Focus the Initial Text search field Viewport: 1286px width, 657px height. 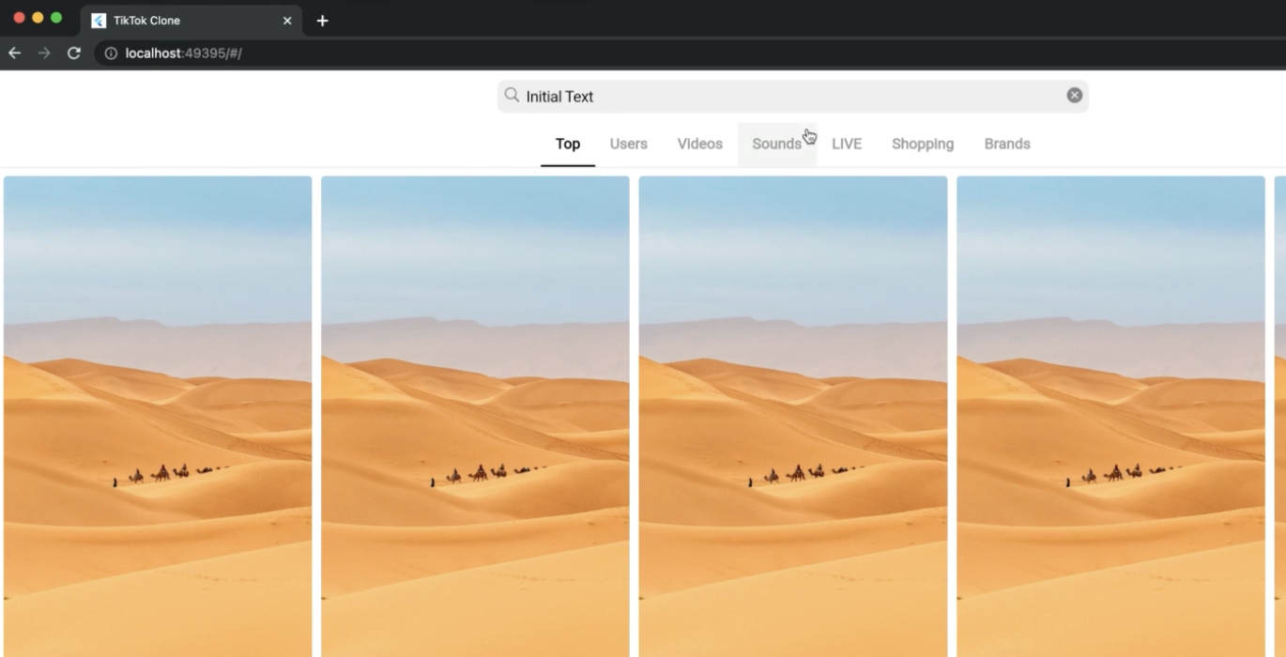[x=793, y=96]
